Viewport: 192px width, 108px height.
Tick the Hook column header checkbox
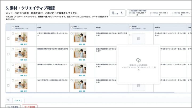click(x=13, y=27)
